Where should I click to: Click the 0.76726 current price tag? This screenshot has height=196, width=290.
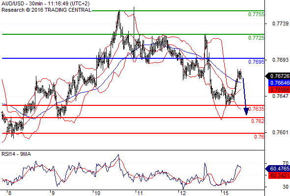278,76
